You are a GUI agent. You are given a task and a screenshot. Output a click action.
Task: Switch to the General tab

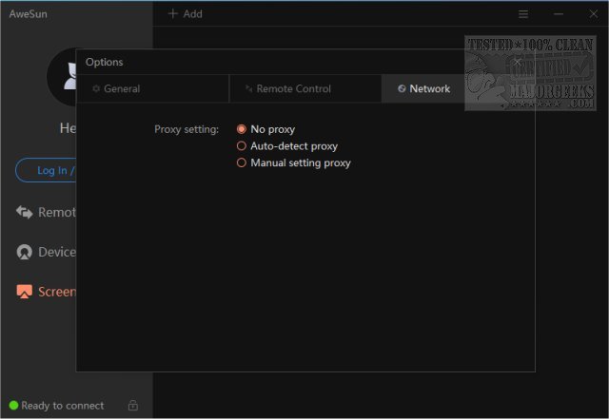(x=152, y=89)
